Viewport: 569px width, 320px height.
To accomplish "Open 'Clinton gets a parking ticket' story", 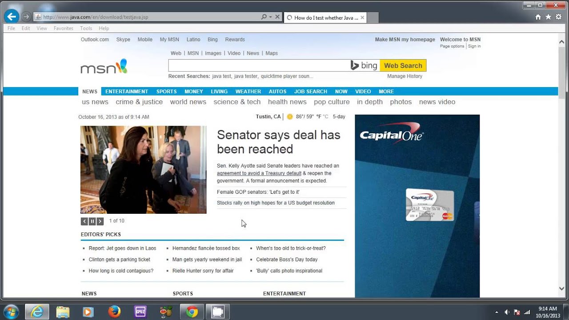I will point(120,260).
